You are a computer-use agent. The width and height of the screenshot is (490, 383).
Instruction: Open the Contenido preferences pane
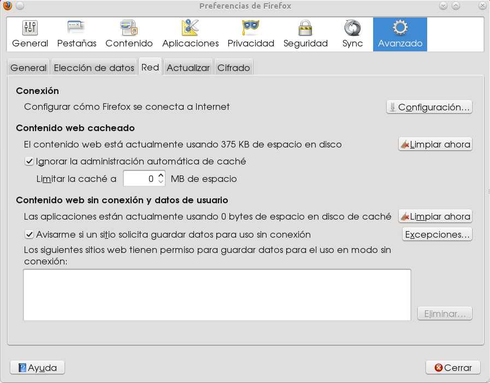(x=129, y=34)
